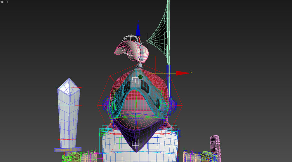
Task: Select the sword's purple crossguard
Action: 67,150
